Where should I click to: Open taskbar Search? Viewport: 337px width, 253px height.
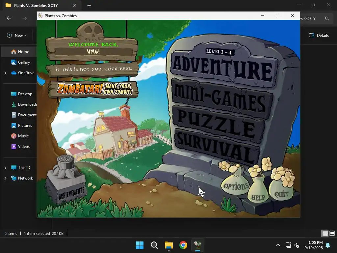154,245
